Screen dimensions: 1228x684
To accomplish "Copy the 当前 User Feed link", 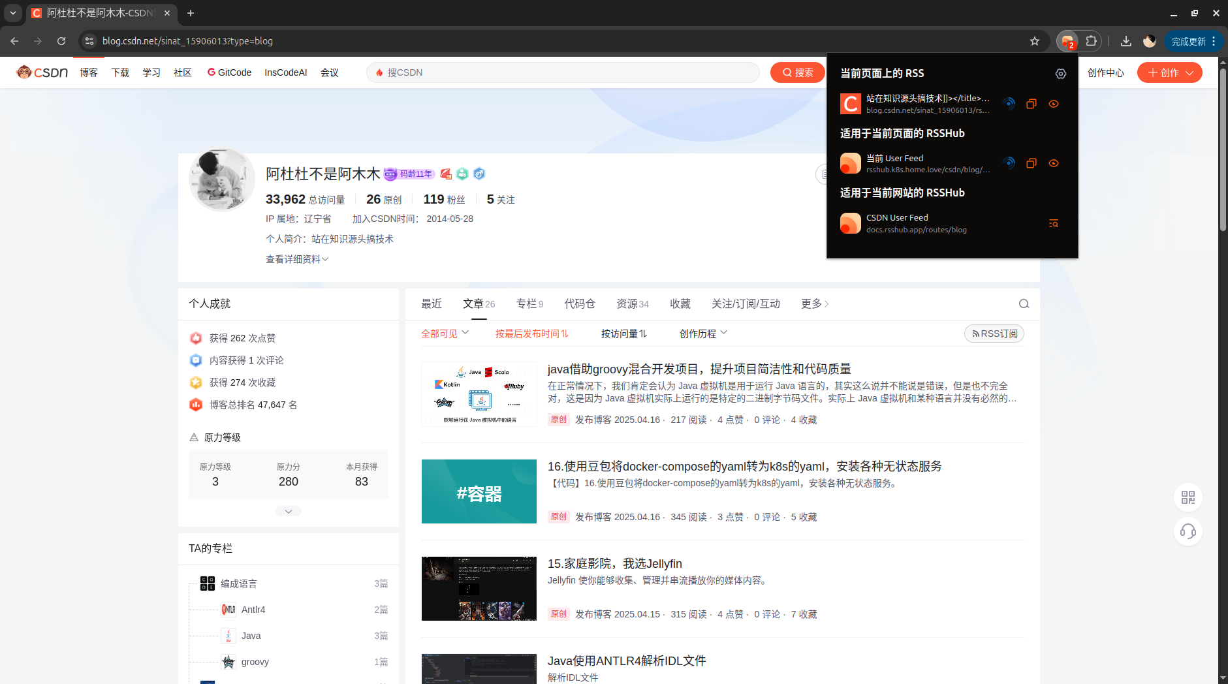I will pos(1031,163).
